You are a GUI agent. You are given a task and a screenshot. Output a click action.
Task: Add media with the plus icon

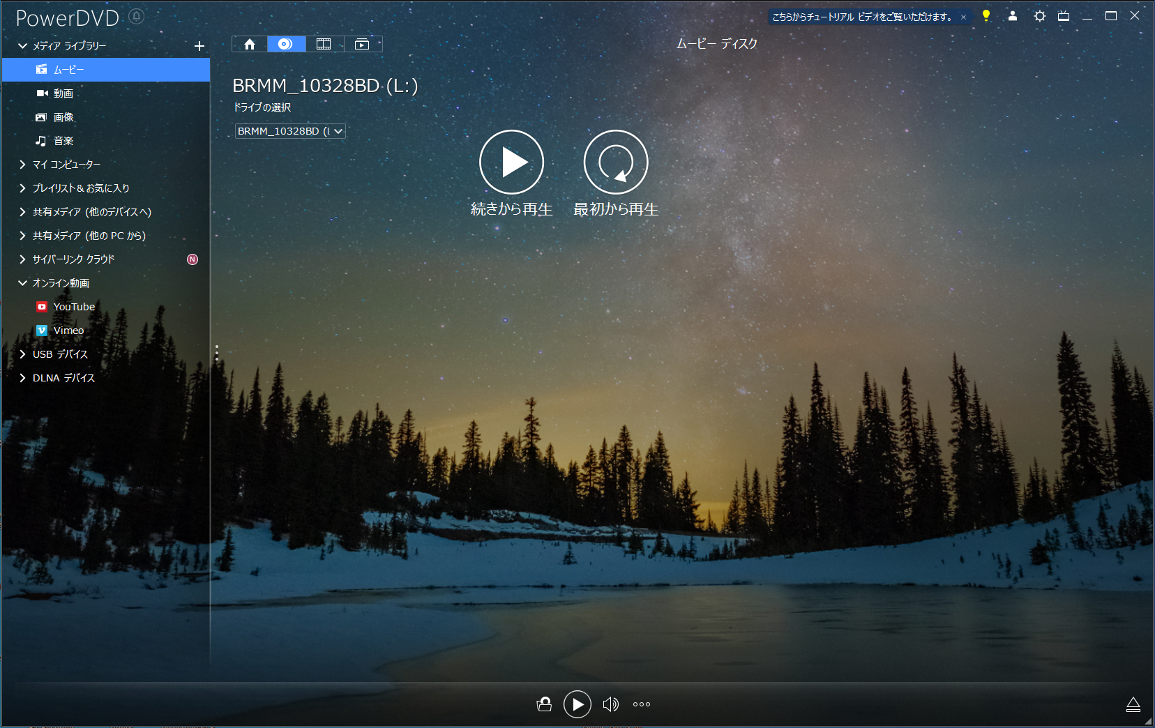pyautogui.click(x=199, y=46)
